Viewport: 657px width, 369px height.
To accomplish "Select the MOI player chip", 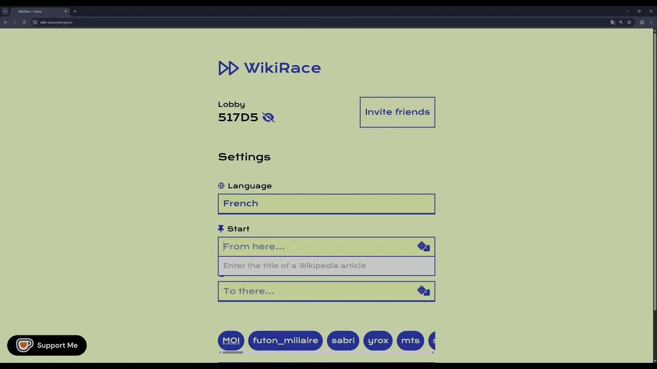I will click(231, 340).
